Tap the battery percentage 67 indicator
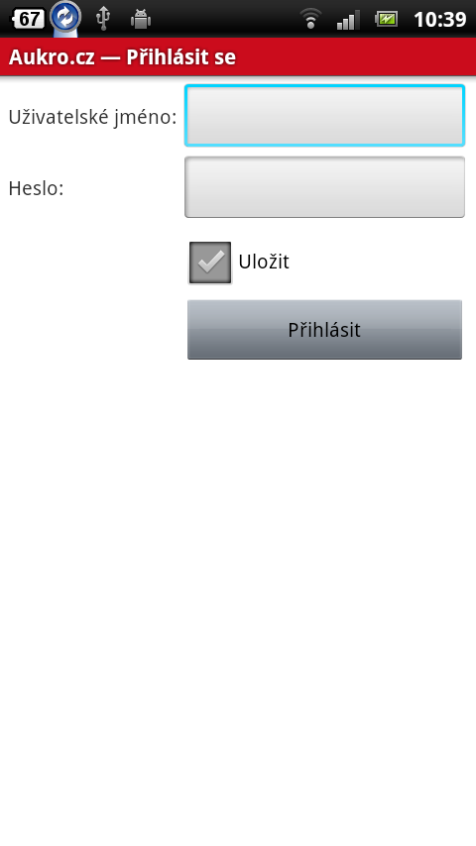The image size is (476, 846). [28, 20]
